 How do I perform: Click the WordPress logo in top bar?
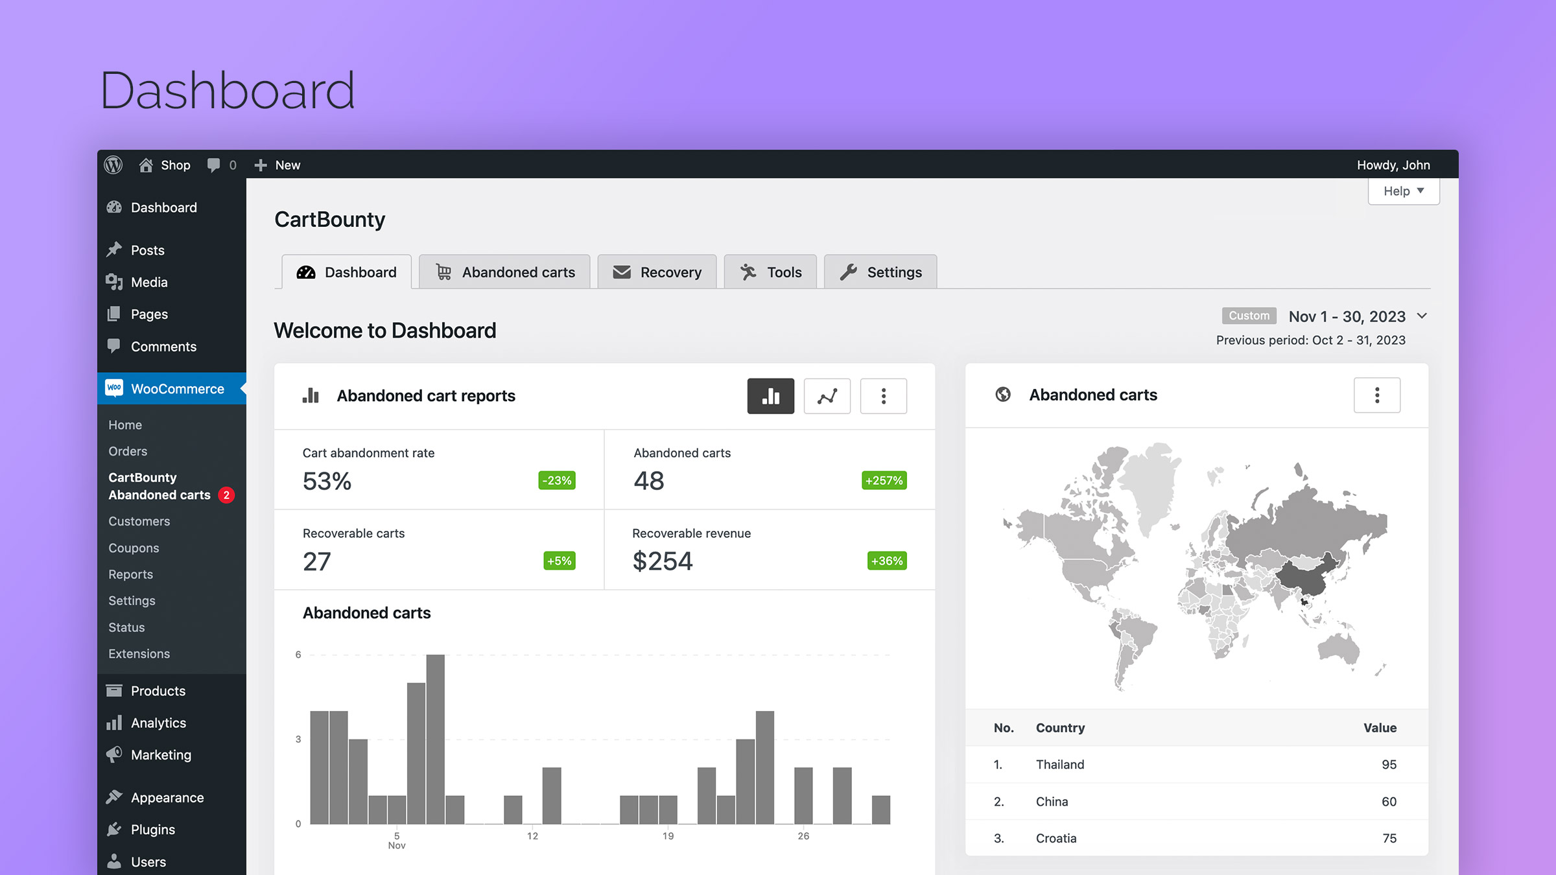coord(114,165)
